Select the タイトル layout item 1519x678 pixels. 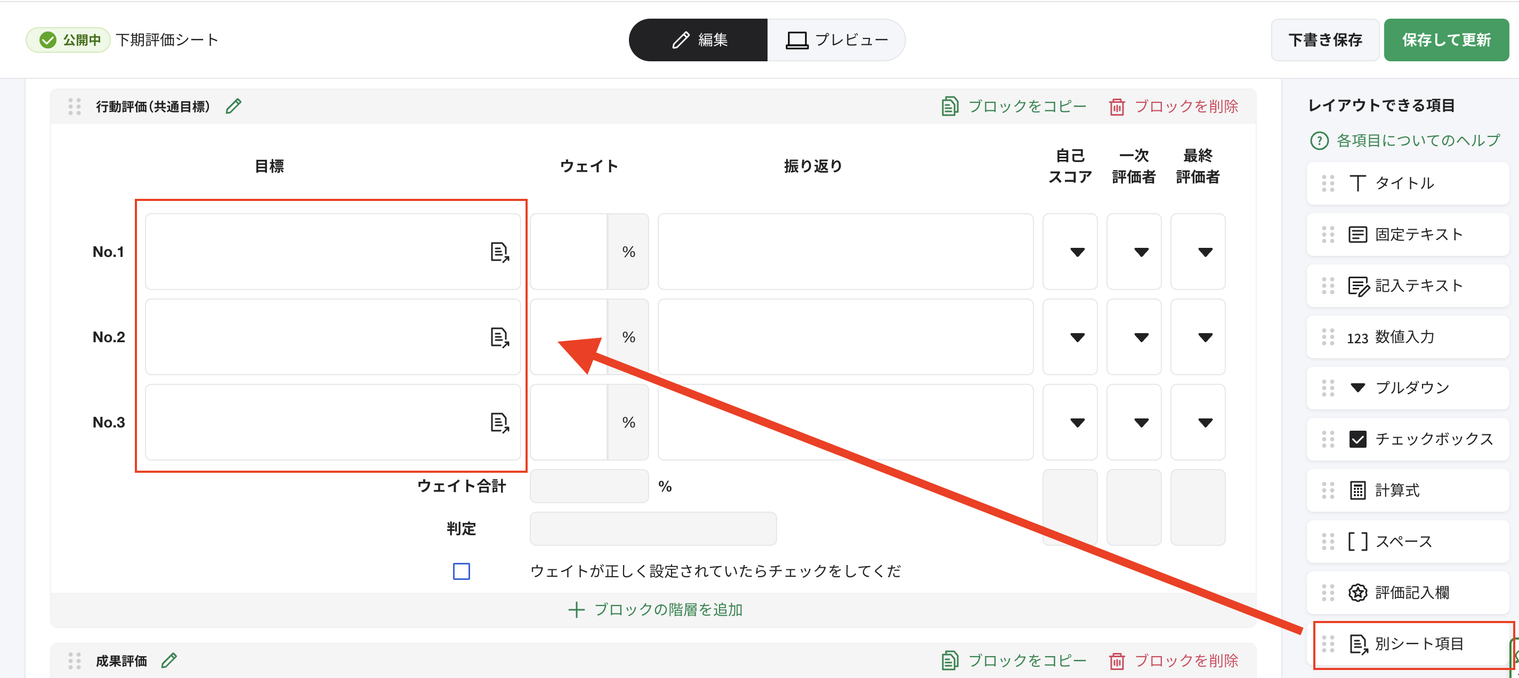click(1408, 183)
